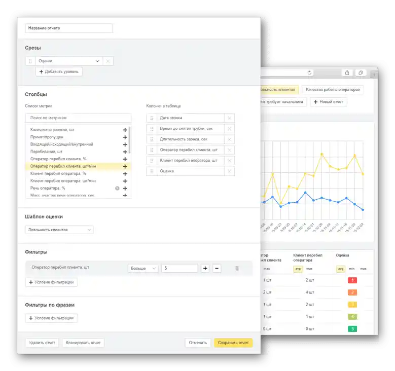Click the browser share icon
This screenshot has width=395, height=371.
point(347,73)
